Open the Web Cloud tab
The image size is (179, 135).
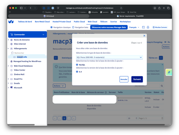click(92, 22)
